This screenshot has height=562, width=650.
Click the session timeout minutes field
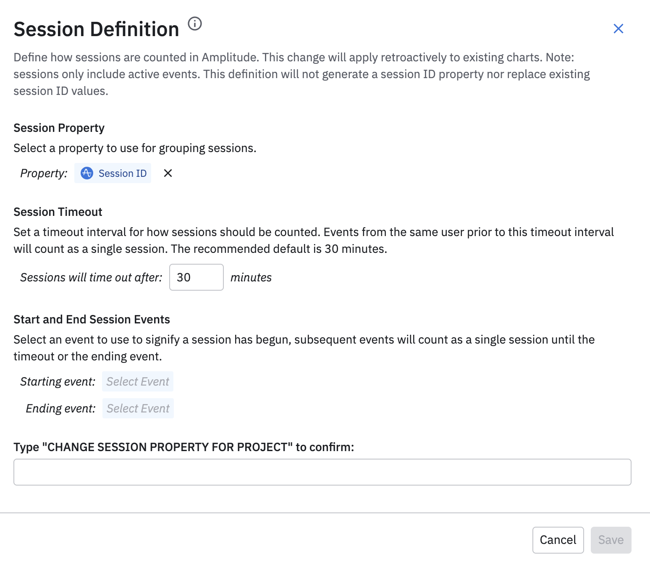coord(196,277)
